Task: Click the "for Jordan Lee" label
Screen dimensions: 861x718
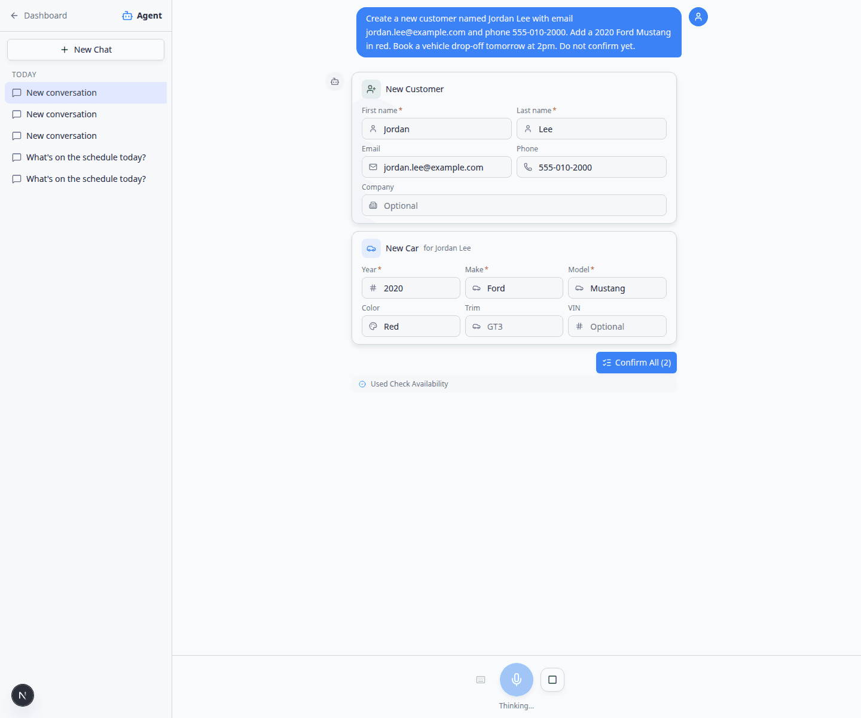Action: click(x=447, y=248)
